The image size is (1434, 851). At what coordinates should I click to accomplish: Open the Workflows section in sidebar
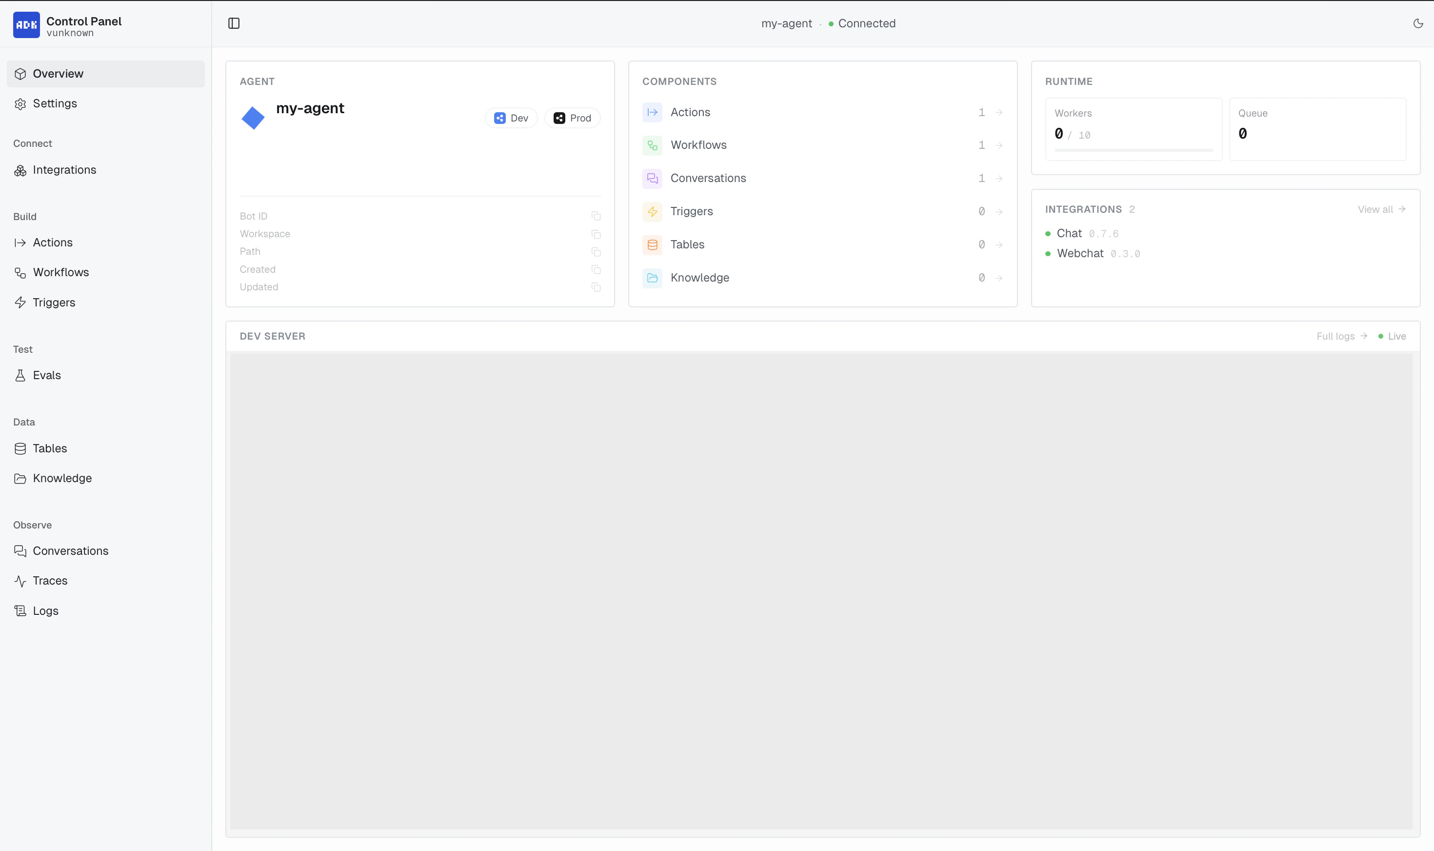click(x=60, y=272)
